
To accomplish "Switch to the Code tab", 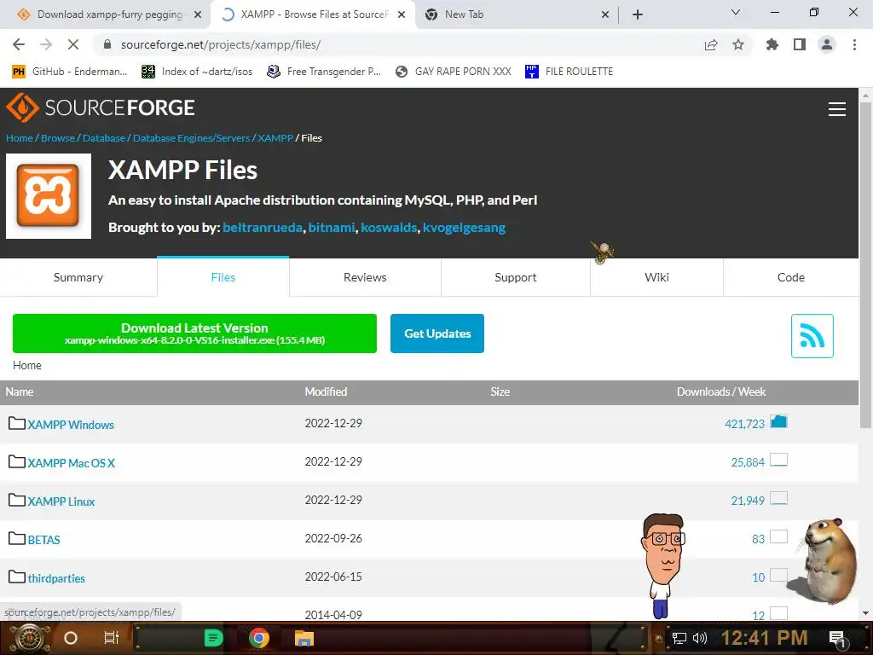I will 791,277.
